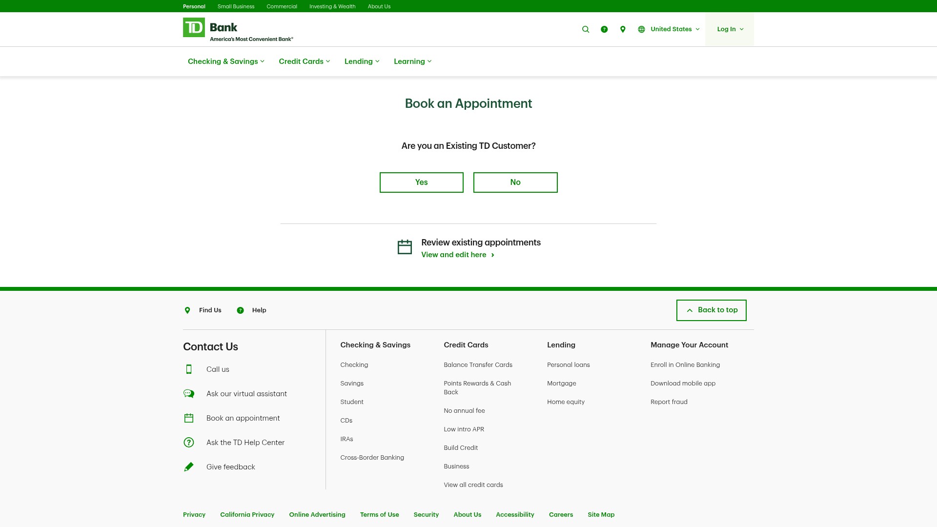937x527 pixels.
Task: Open View all credit cards link
Action: pos(473,485)
